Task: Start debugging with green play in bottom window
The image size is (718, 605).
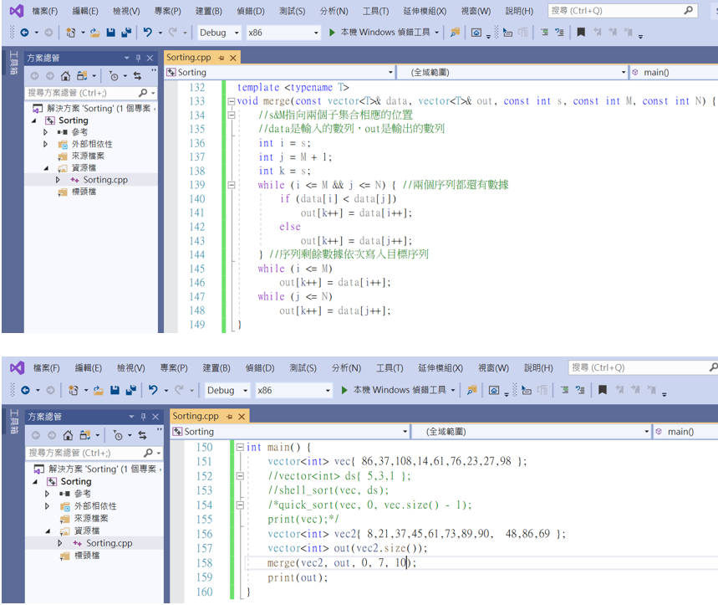Action: pos(344,390)
